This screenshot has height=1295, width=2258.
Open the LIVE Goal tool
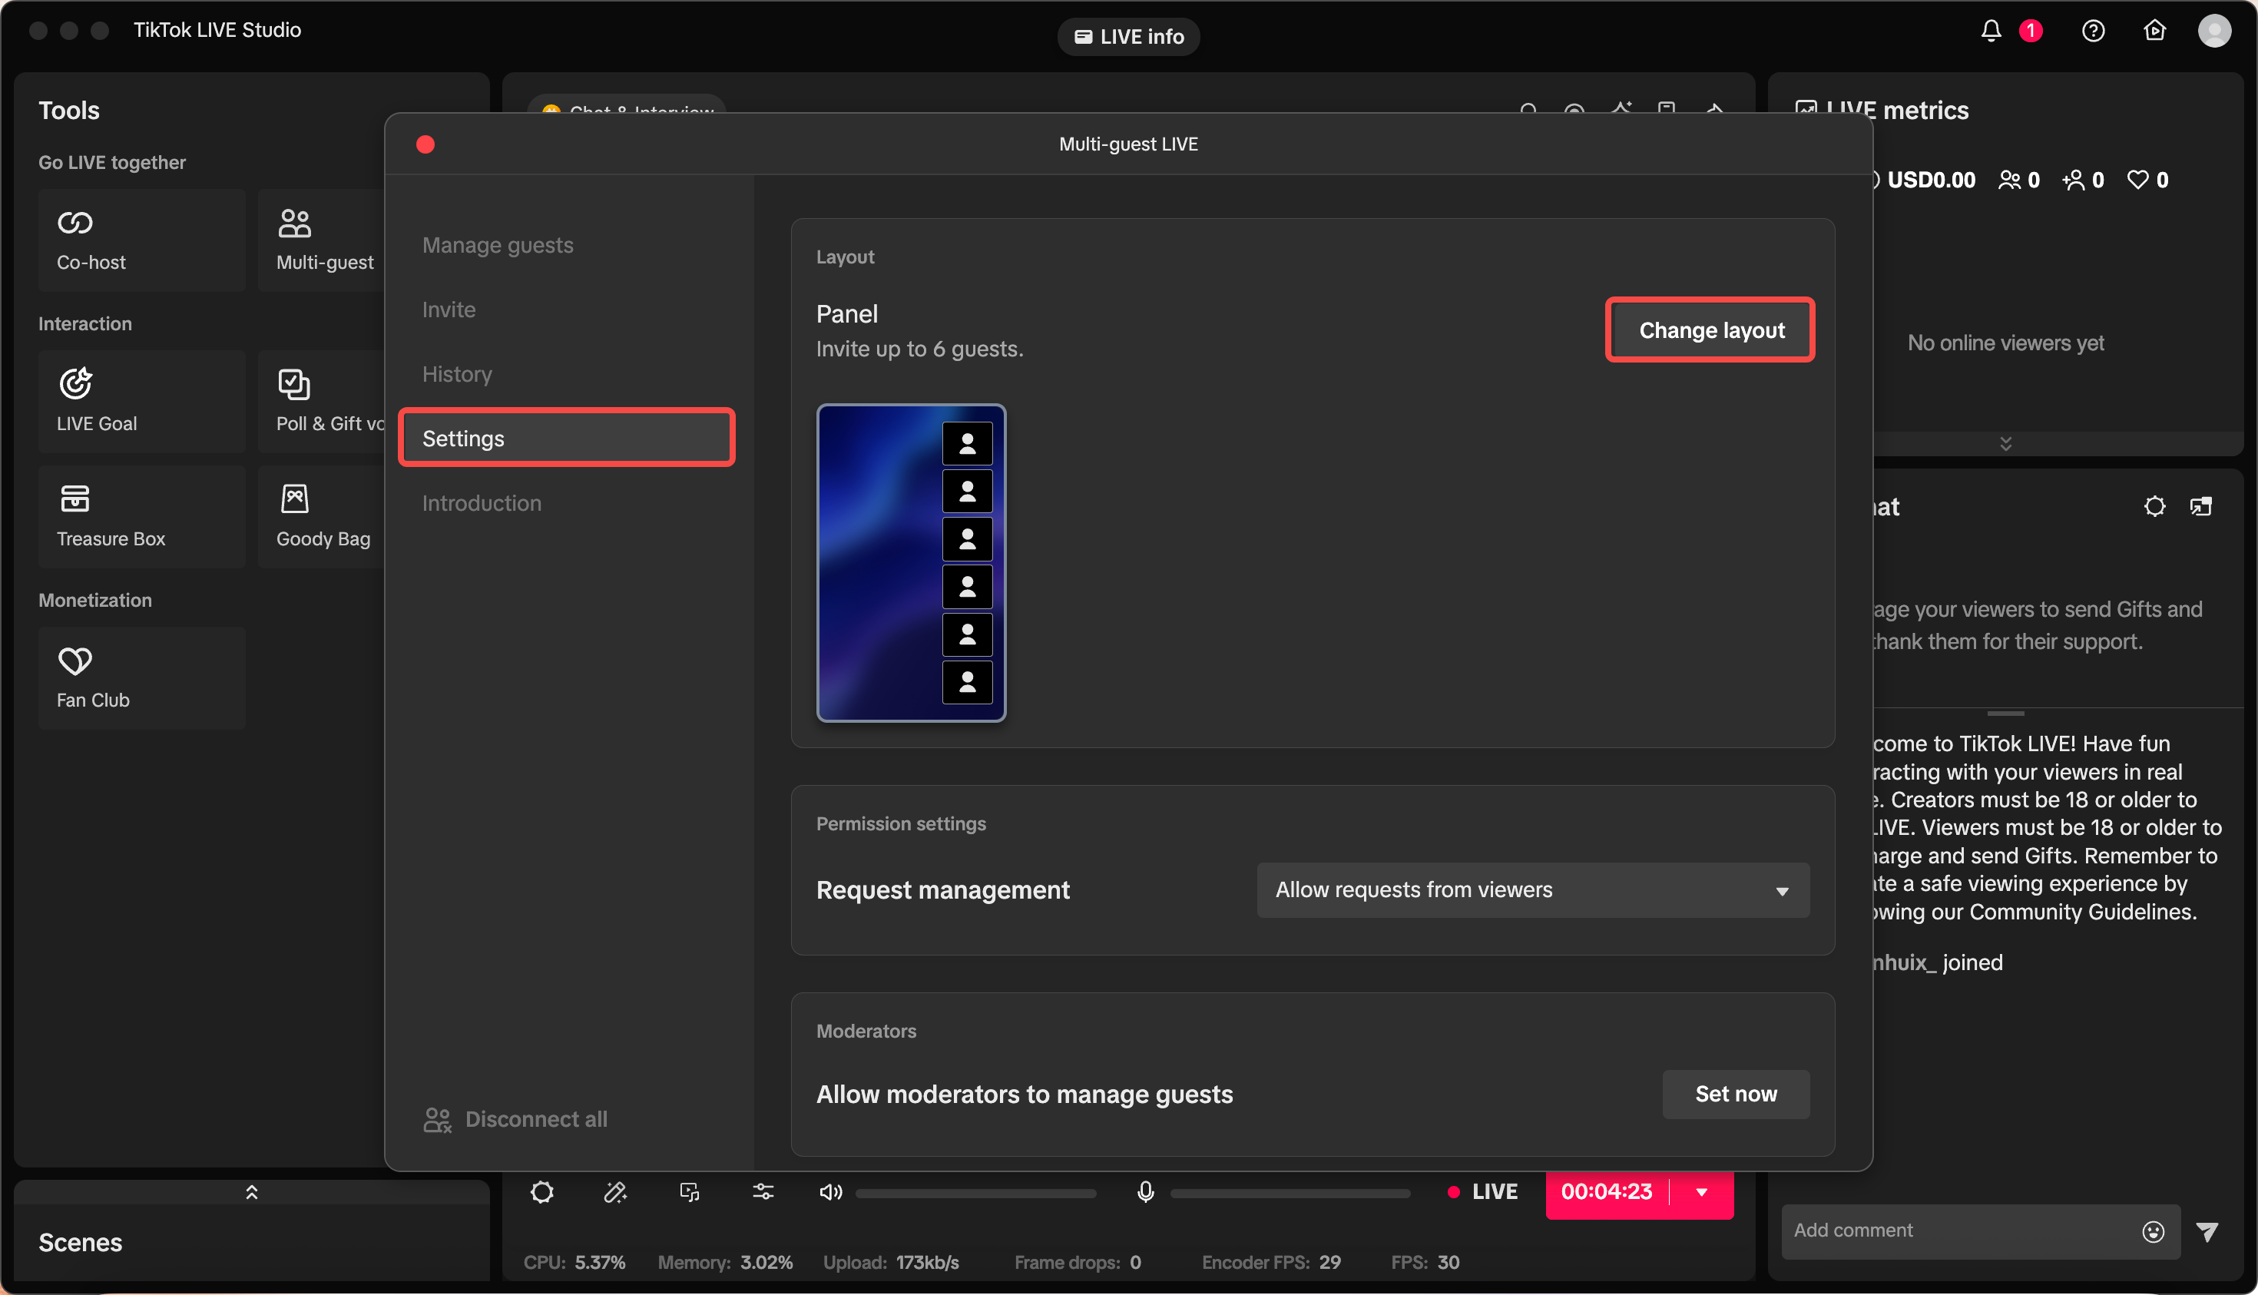point(141,401)
